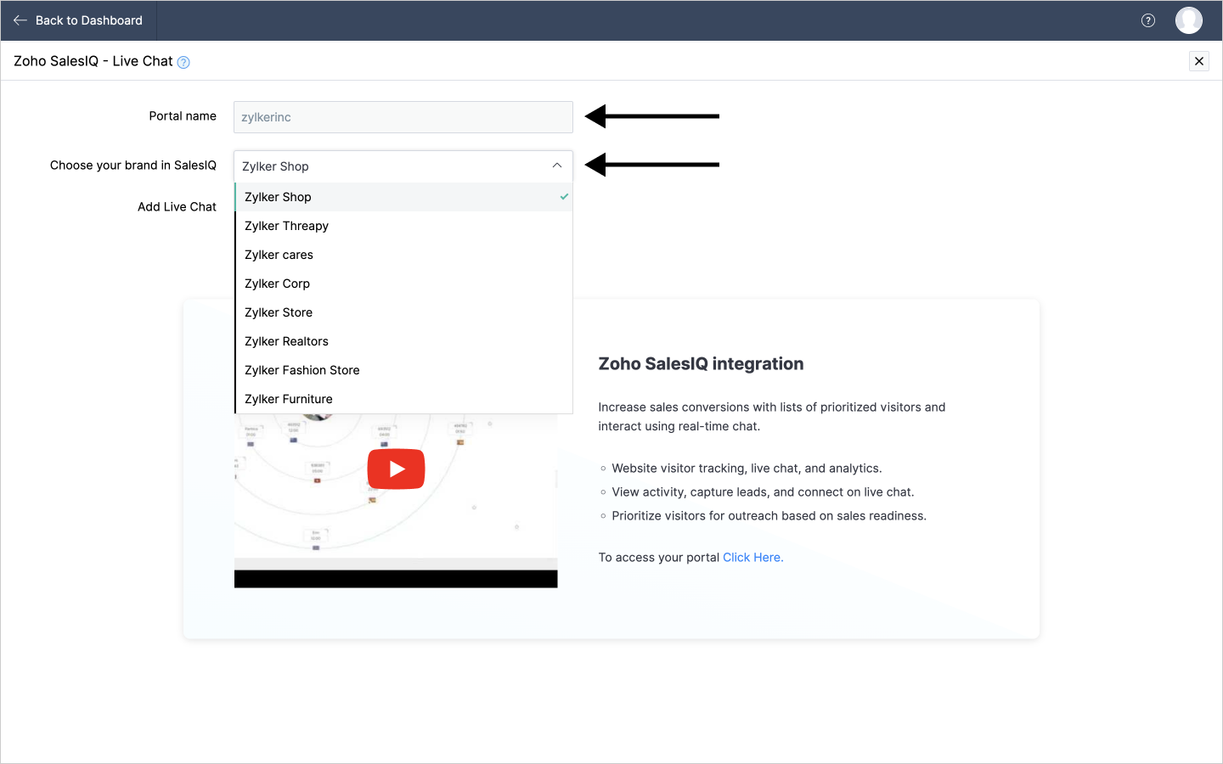Open the user profile avatar

coord(1189,20)
